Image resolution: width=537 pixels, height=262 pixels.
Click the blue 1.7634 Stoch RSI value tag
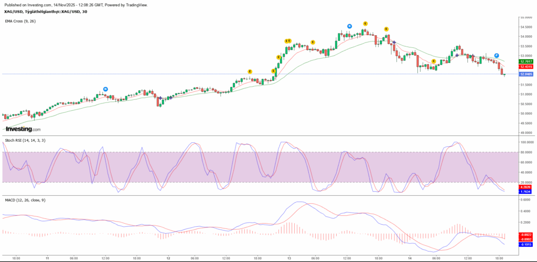point(525,192)
